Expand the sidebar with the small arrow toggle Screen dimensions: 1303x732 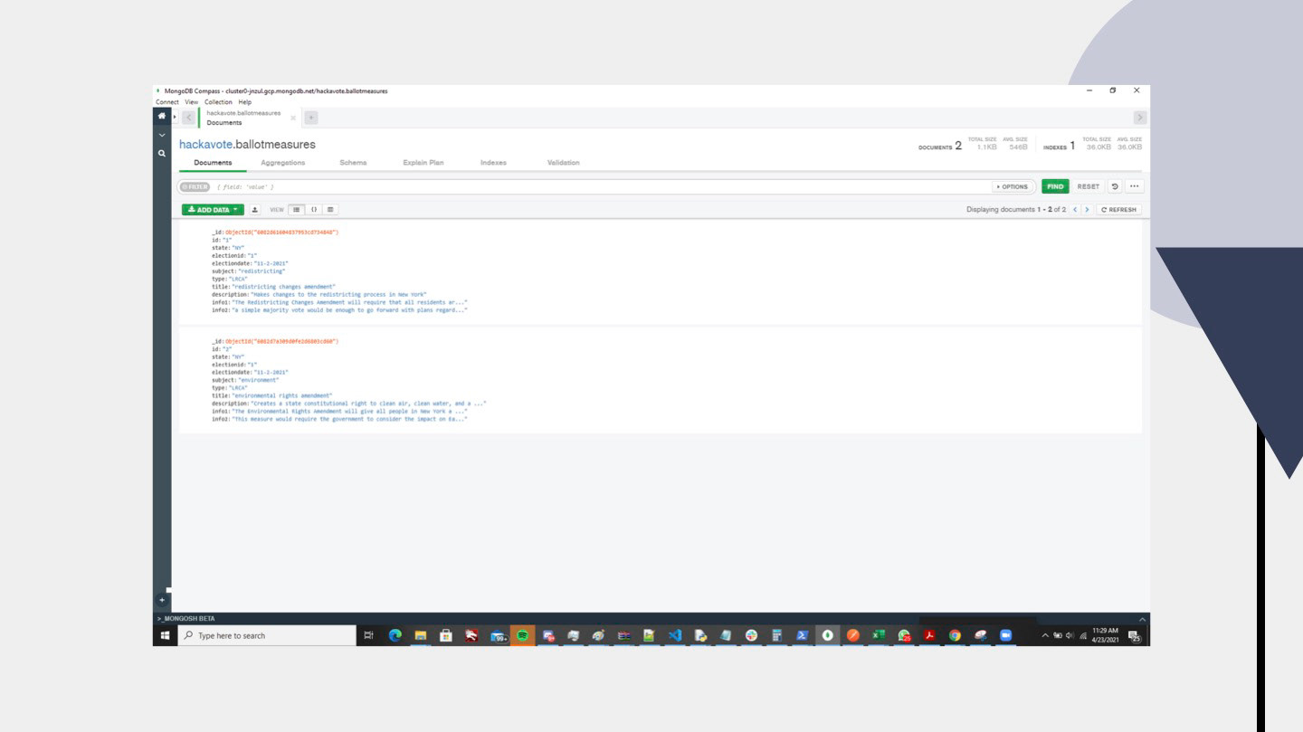175,118
